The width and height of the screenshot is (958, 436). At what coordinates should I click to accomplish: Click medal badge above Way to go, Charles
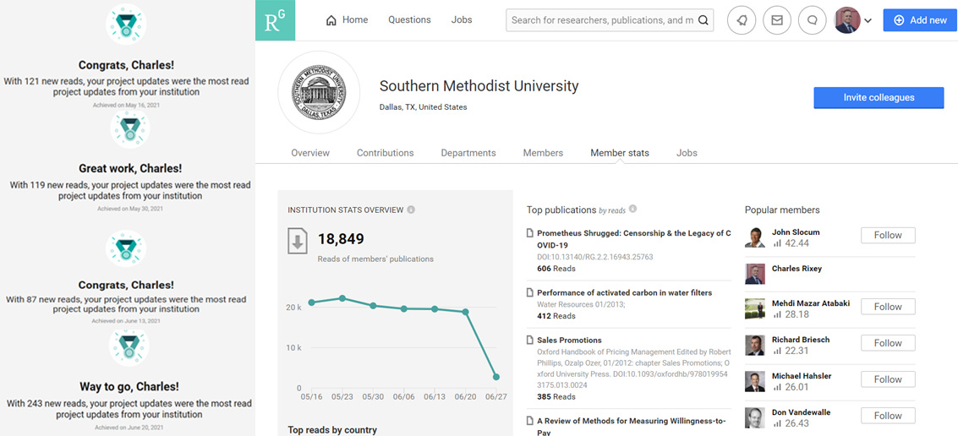tap(129, 346)
